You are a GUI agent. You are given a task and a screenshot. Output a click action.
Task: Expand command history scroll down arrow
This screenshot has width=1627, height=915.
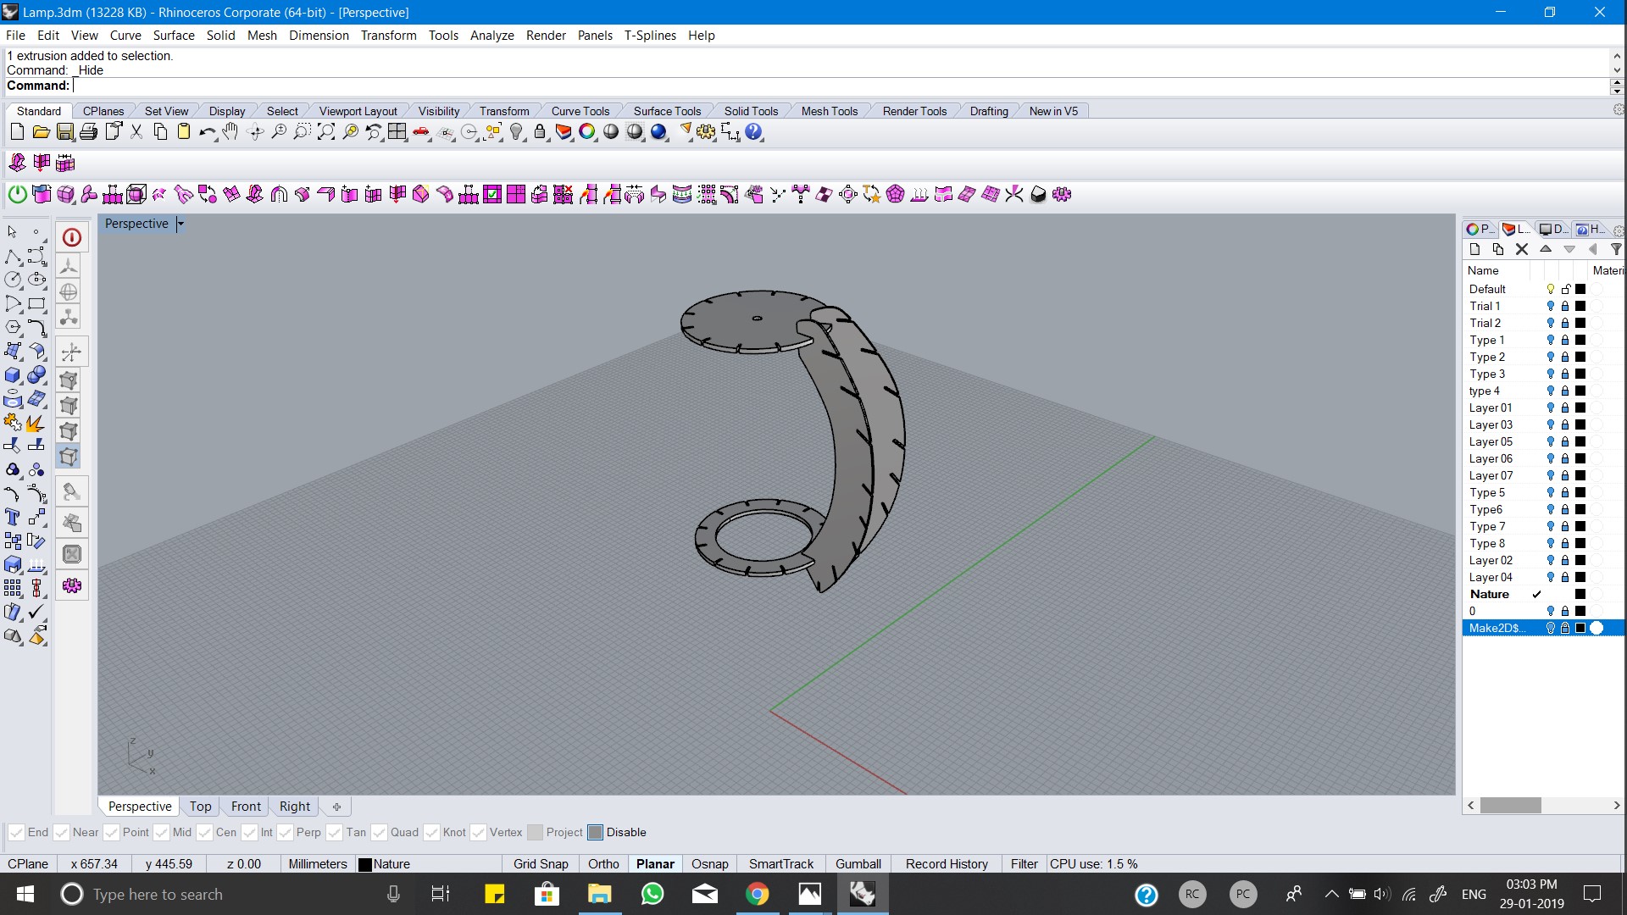pos(1616,70)
